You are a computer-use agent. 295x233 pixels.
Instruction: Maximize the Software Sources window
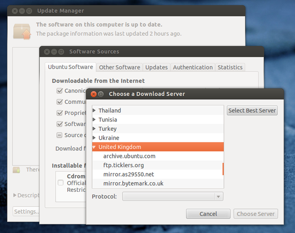point(61,52)
